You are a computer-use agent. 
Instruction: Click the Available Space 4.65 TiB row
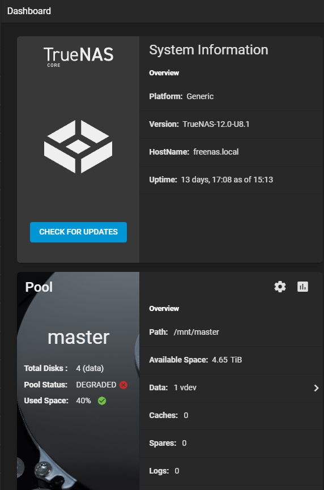231,360
